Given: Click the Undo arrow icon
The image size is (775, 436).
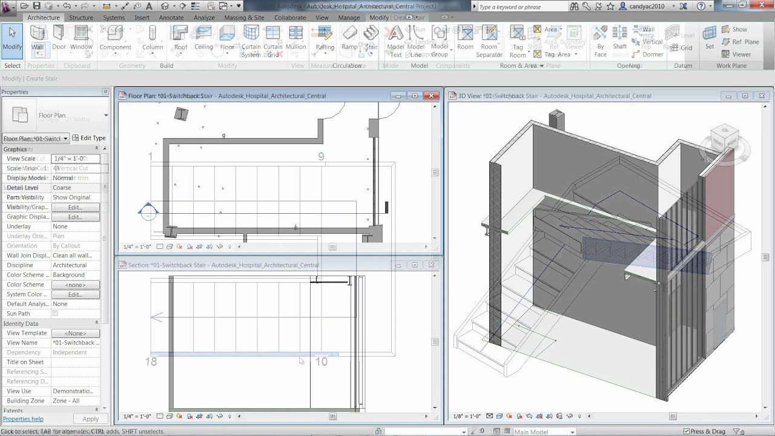Looking at the screenshot, I should pos(67,6).
